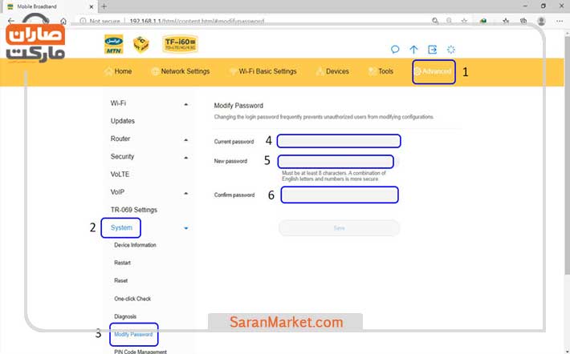The height and width of the screenshot is (354, 570).
Task: Expand the Router sidebar section arrow
Action: coord(186,139)
